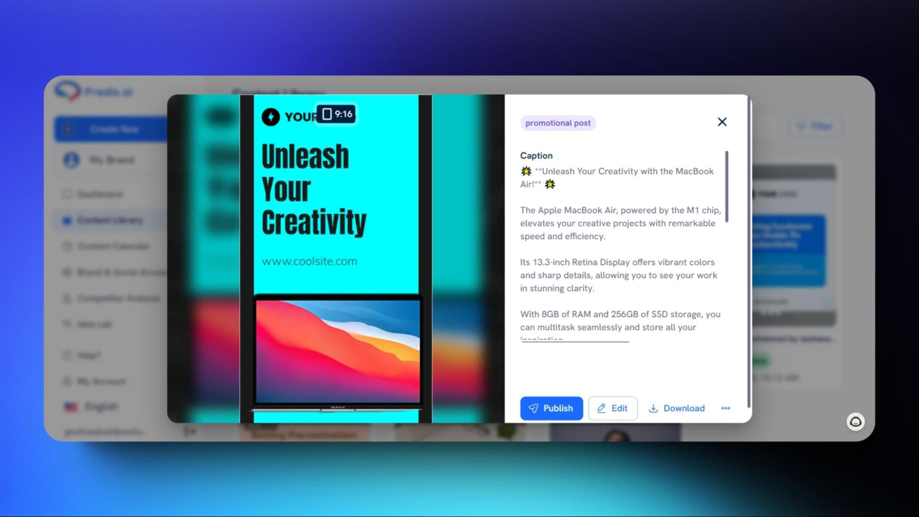
Task: Close the promotional post modal
Action: [x=721, y=121]
